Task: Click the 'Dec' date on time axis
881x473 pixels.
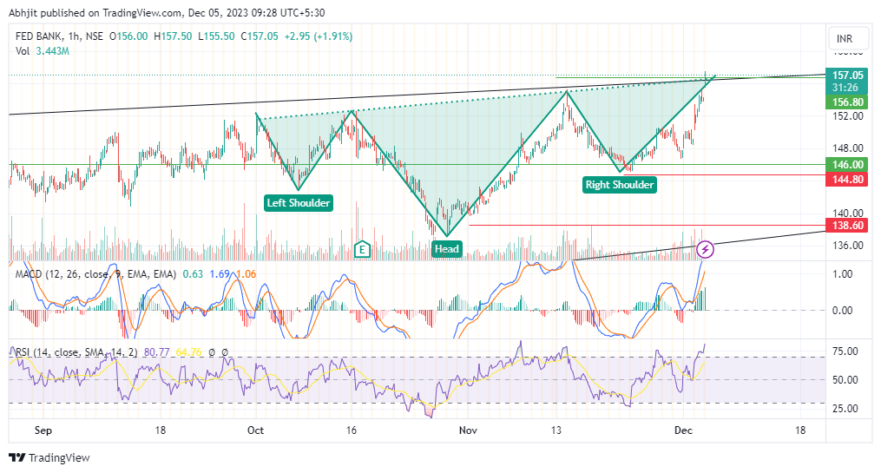Action: (x=683, y=430)
